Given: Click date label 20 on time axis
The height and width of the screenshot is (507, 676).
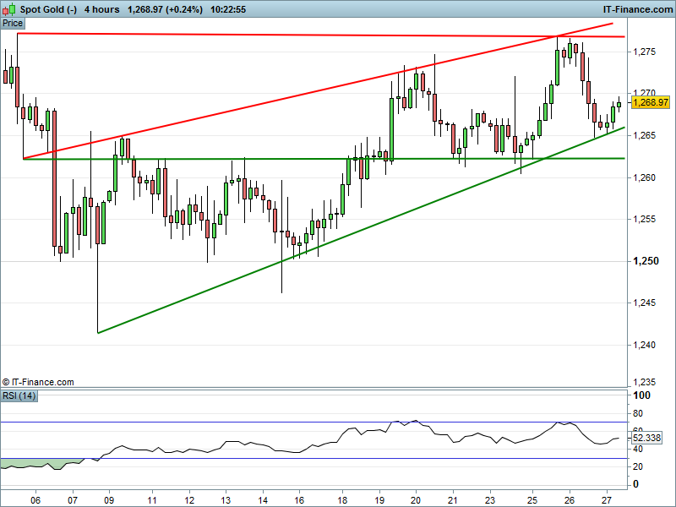Looking at the screenshot, I should pyautogui.click(x=416, y=500).
